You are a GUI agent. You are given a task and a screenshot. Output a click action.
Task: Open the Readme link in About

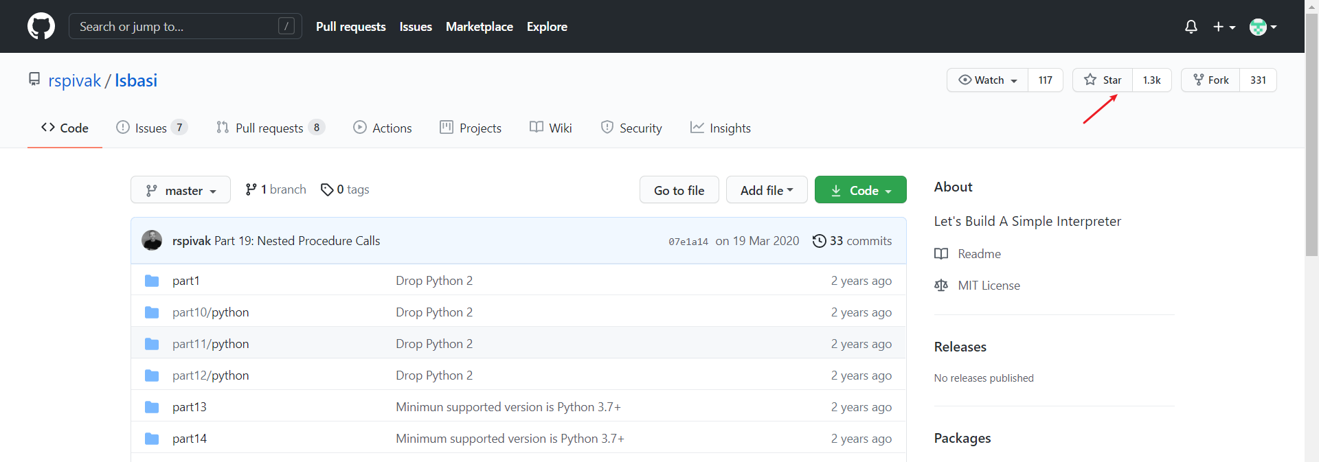pos(980,254)
